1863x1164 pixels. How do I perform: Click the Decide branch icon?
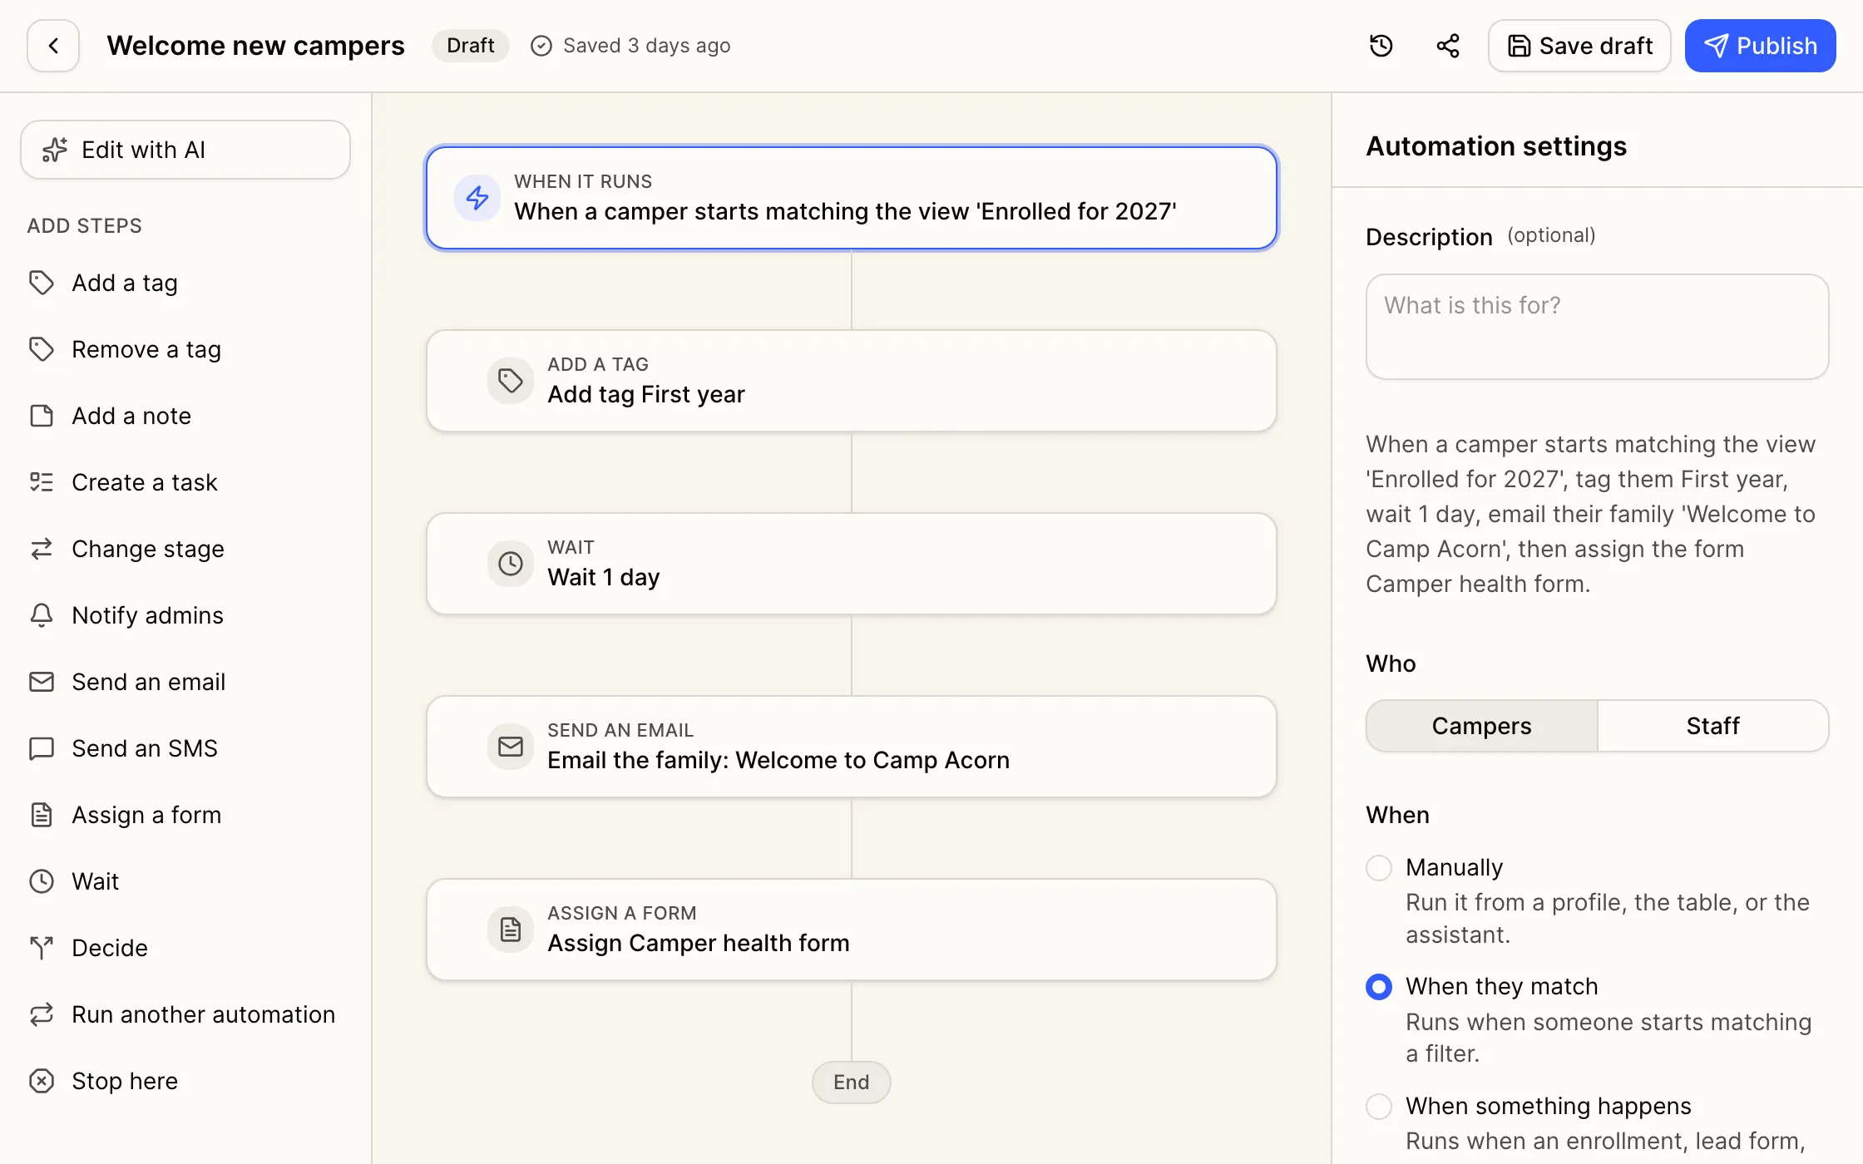click(x=42, y=948)
